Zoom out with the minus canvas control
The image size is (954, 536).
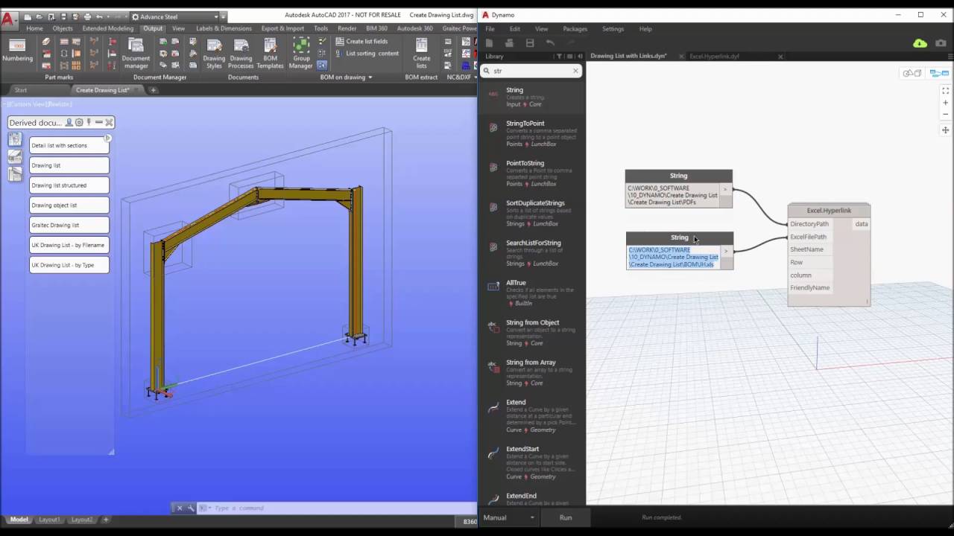[x=946, y=115]
